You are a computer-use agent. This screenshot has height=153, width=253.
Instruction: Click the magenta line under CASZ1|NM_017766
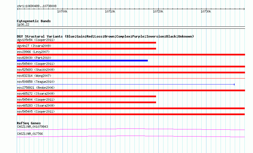click(x=131, y=137)
